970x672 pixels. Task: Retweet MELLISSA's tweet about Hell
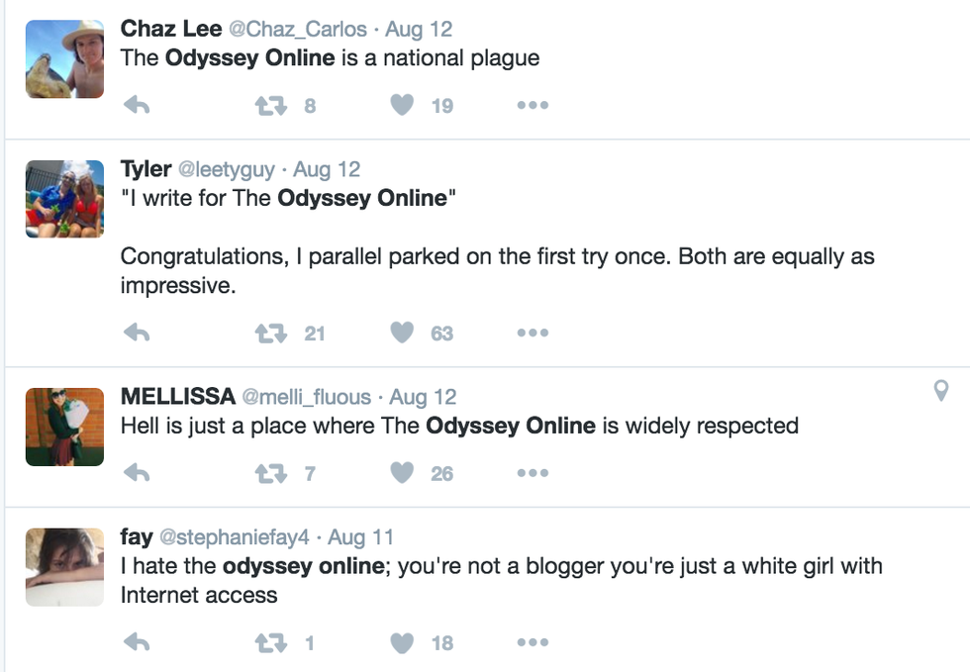271,473
